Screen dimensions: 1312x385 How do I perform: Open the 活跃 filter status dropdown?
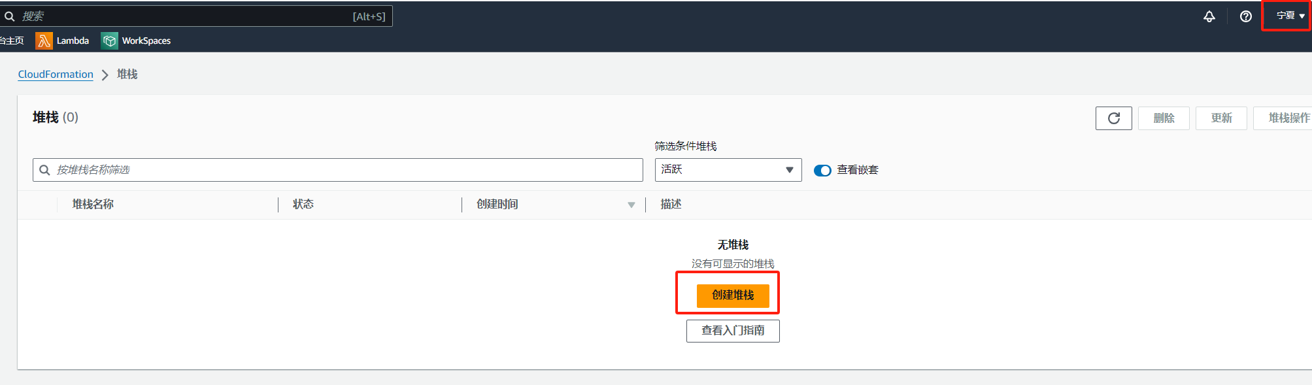728,170
